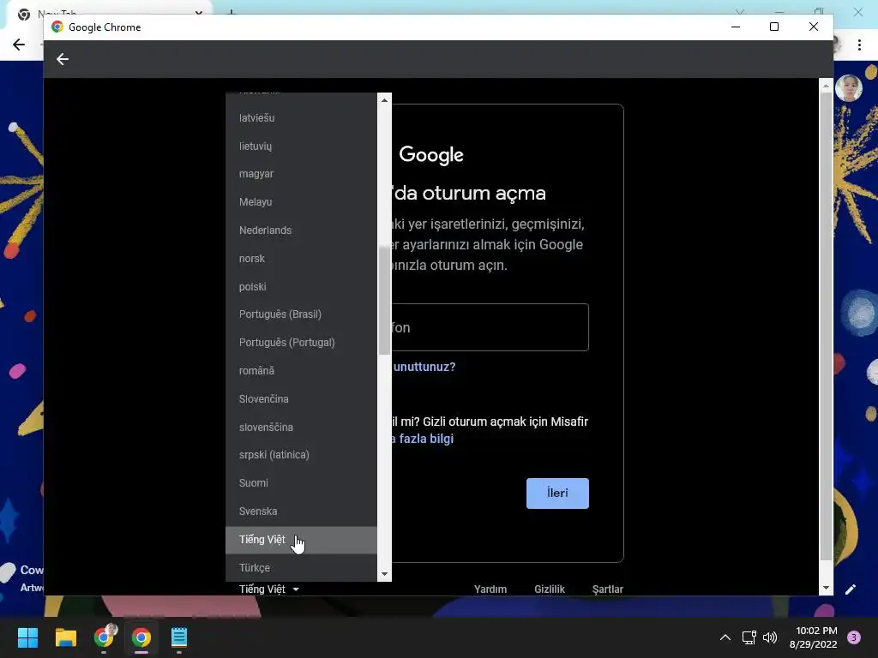
Task: Minimize the Google Chrome sign-in window
Action: click(x=736, y=27)
